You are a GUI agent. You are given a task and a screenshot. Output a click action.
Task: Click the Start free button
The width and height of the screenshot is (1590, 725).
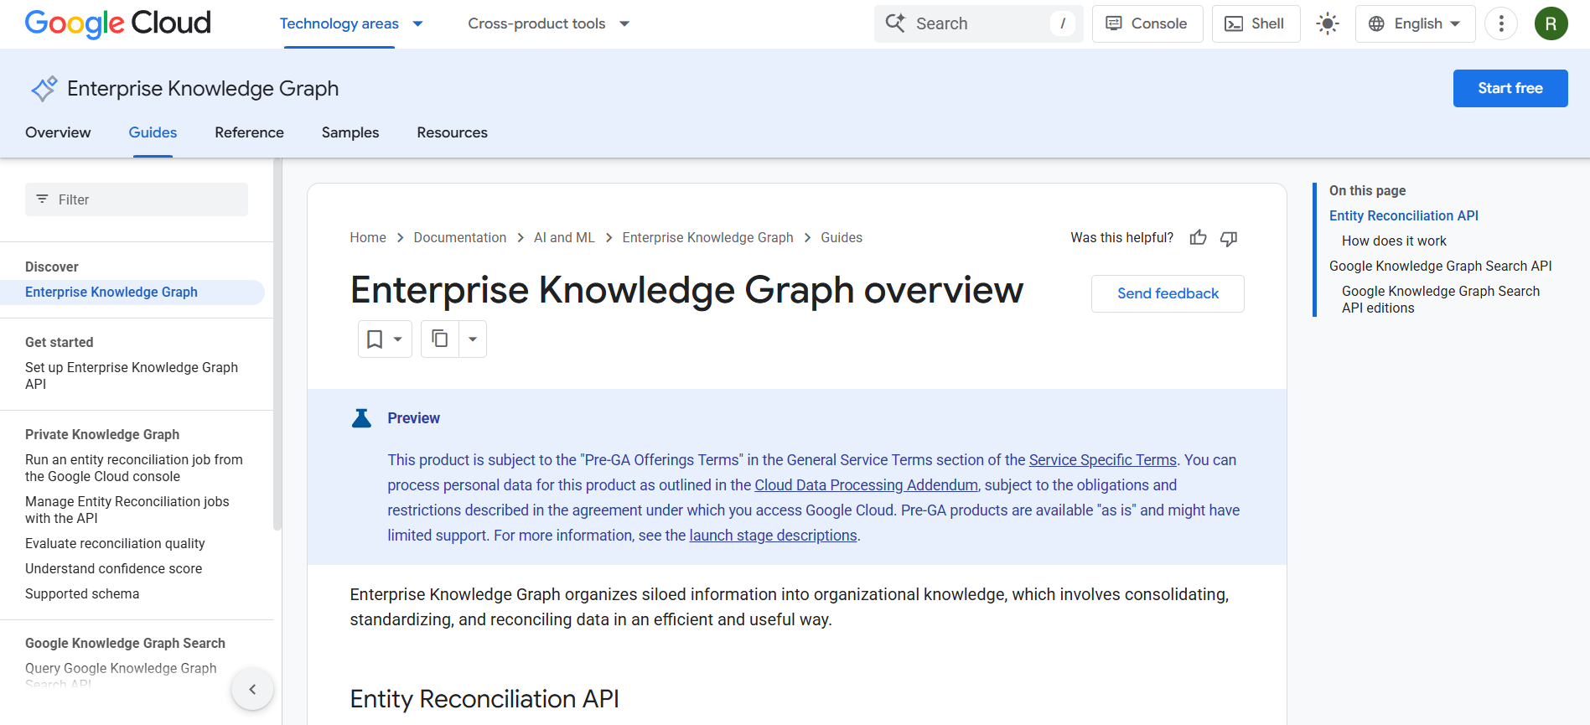click(1510, 88)
